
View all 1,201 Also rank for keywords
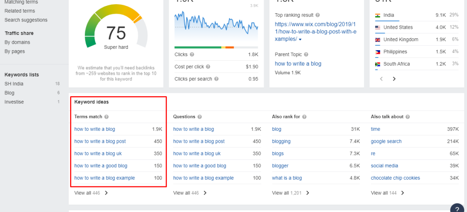coord(291,193)
